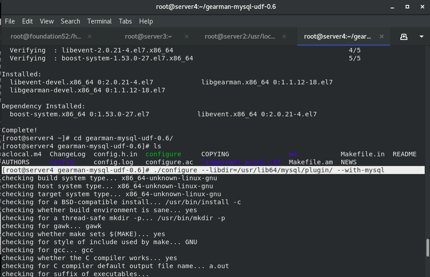Click the window title root@server4:~/gearman-mysql-udf-0.6
Viewport: 430px width, 277px height.
[216, 7]
